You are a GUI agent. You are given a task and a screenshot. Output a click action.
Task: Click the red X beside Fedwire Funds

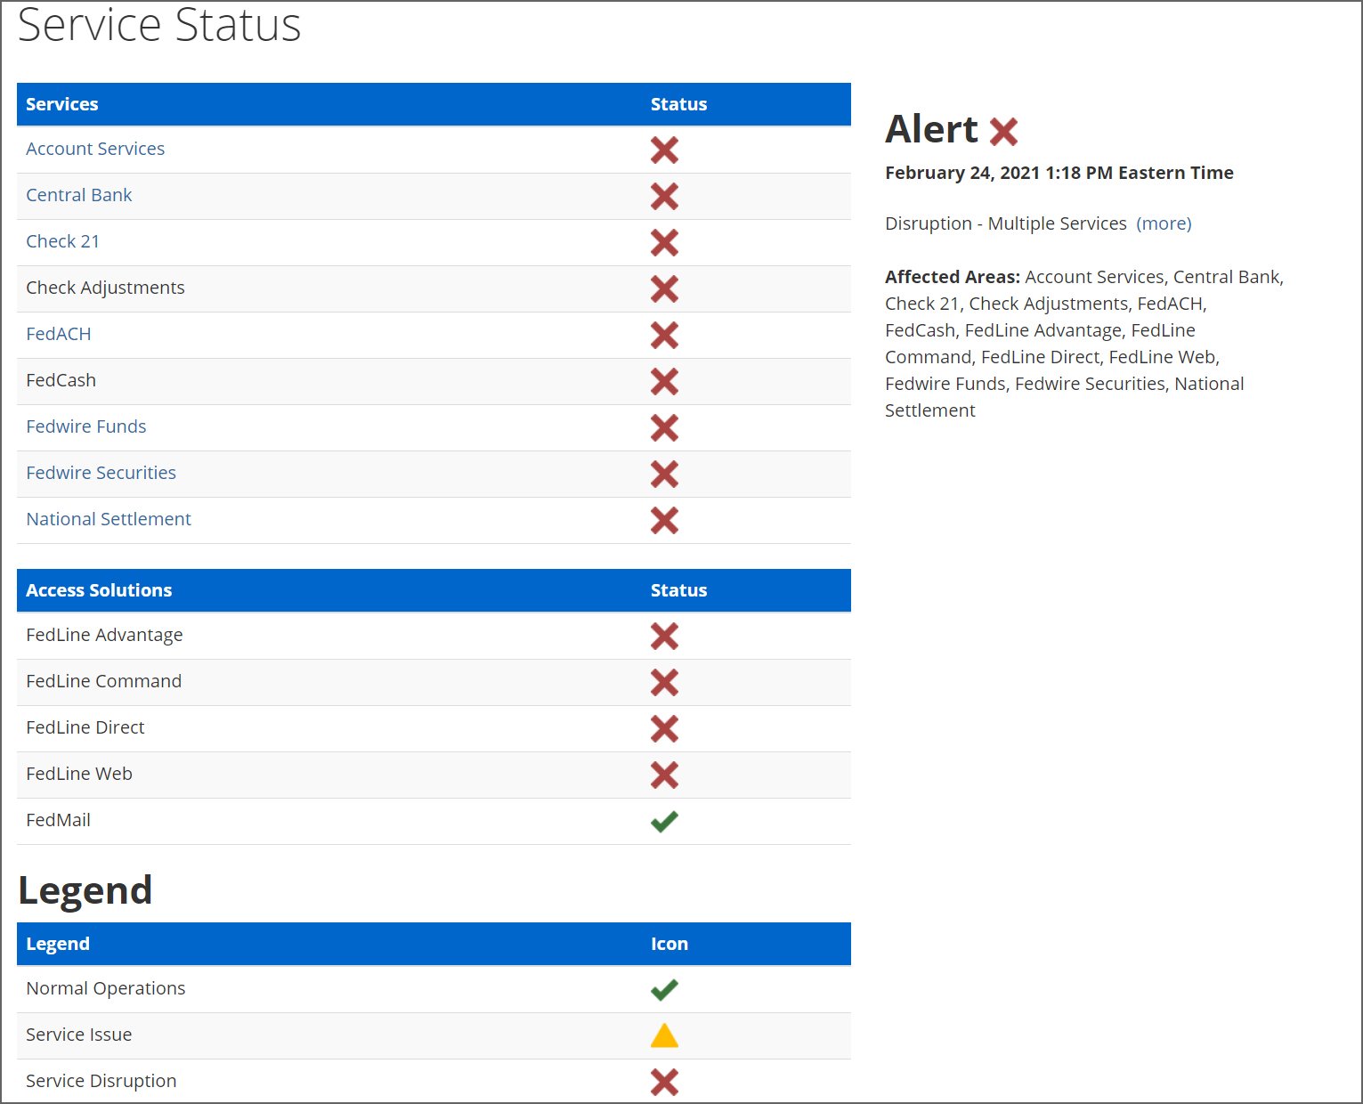pos(663,428)
